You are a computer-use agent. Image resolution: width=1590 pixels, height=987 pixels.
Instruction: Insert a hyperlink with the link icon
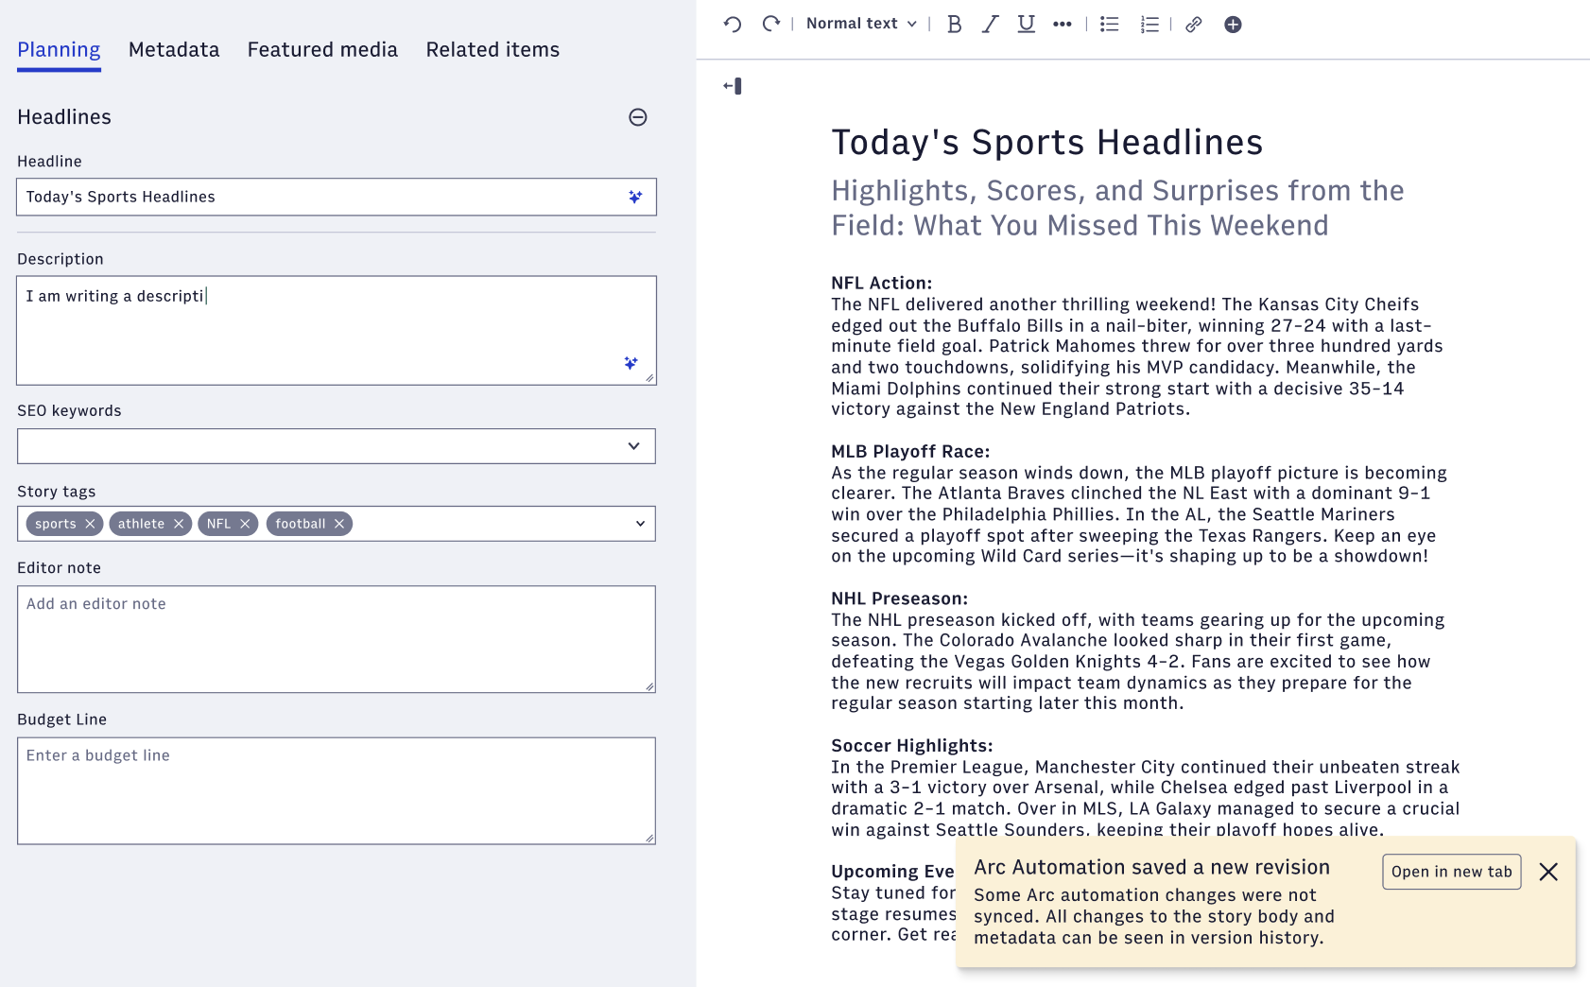point(1194,25)
